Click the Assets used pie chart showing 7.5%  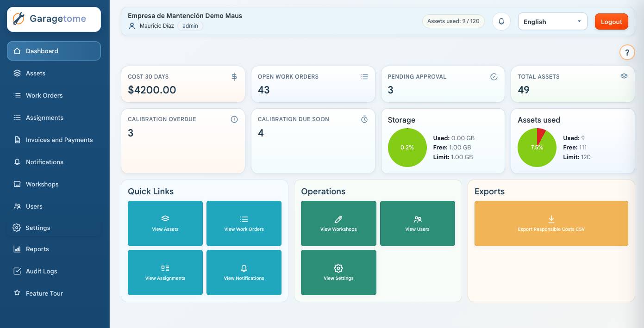537,148
